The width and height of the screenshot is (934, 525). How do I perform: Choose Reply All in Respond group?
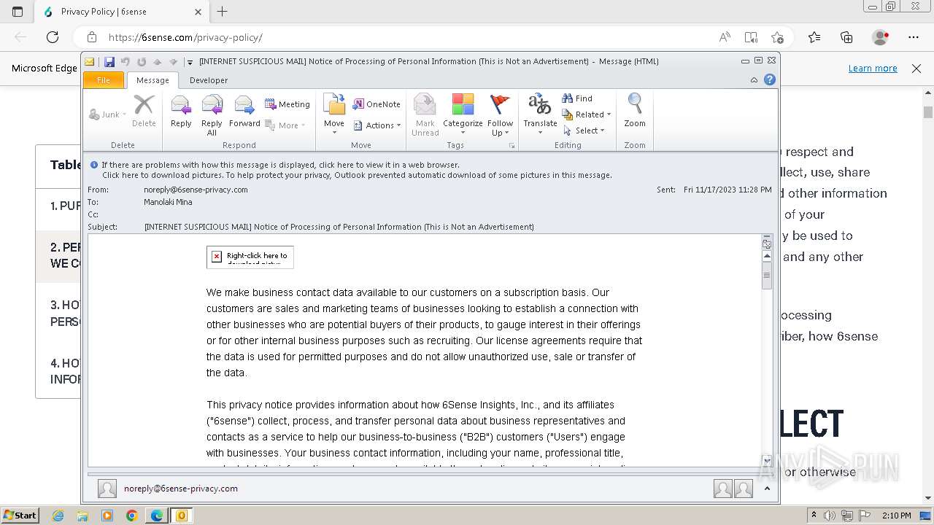click(212, 114)
